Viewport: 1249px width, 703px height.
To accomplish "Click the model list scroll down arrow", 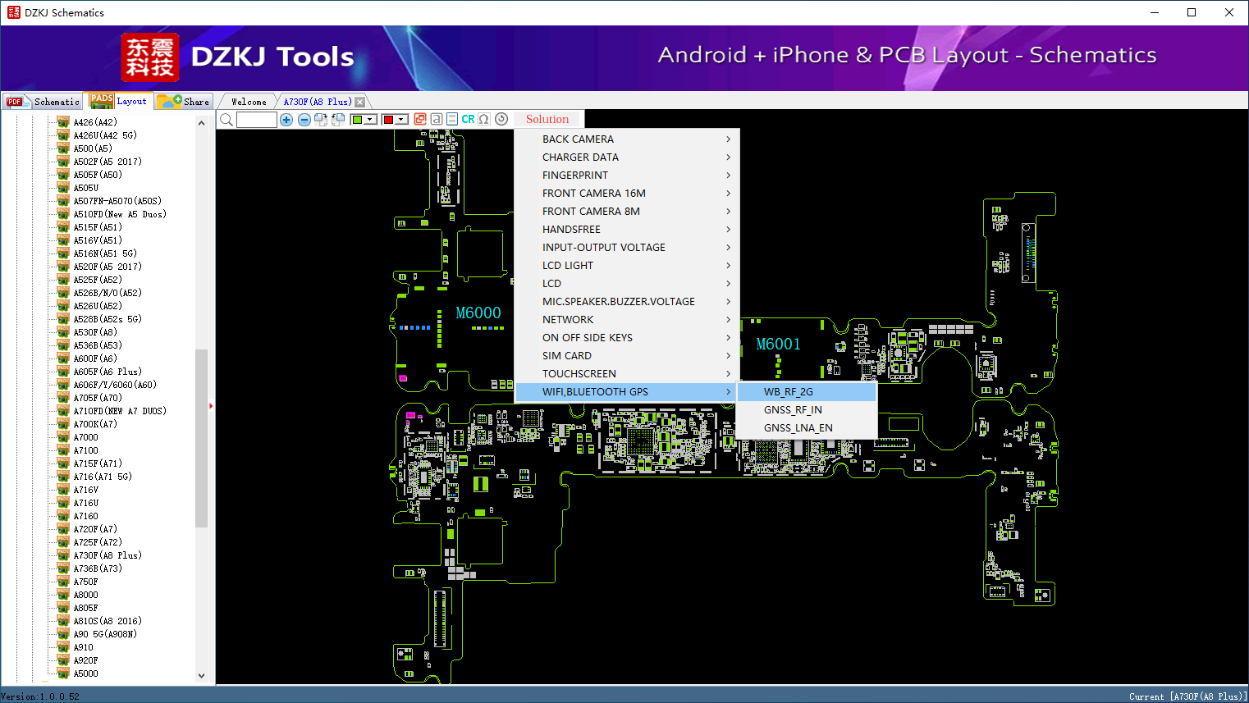I will tap(201, 676).
